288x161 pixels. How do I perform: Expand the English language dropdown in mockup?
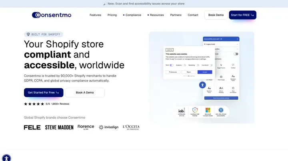point(221,44)
